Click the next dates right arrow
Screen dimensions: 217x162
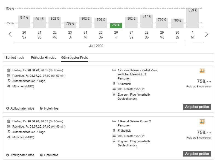click(x=207, y=34)
